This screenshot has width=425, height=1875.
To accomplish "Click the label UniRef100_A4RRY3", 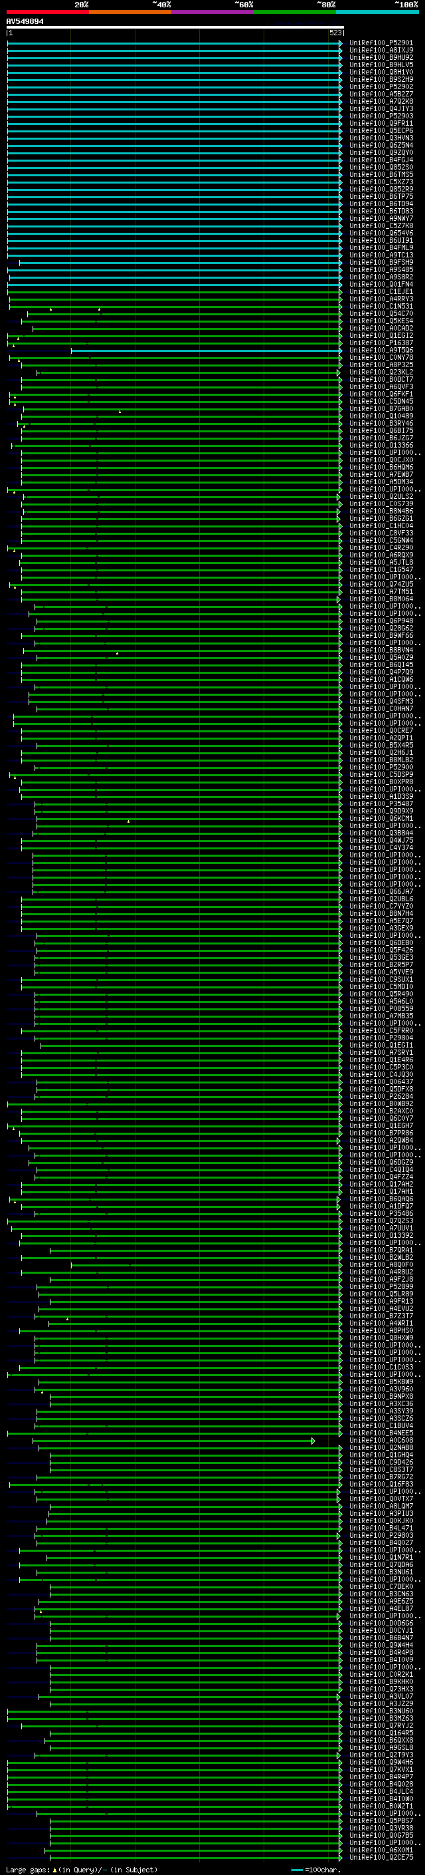I will (381, 299).
